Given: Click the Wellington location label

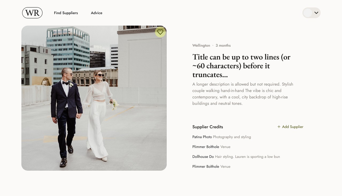Looking at the screenshot, I should 201,45.
